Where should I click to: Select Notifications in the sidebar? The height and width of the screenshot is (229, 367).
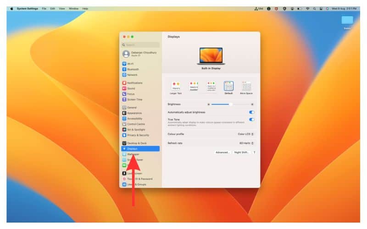point(134,83)
